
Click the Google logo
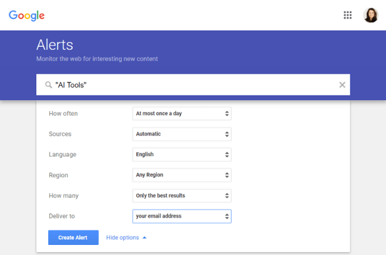pos(27,15)
